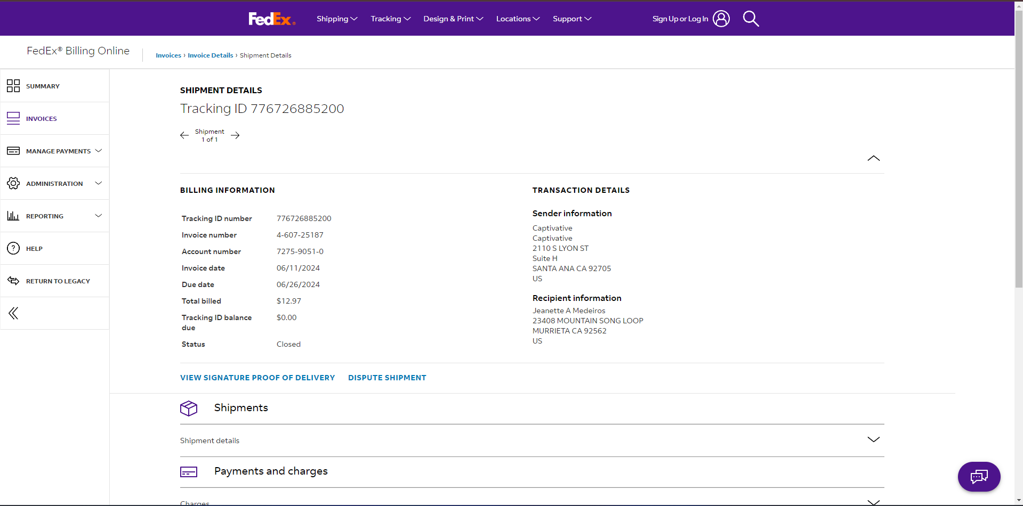Open the Locations menu
The image size is (1023, 506).
tap(518, 19)
